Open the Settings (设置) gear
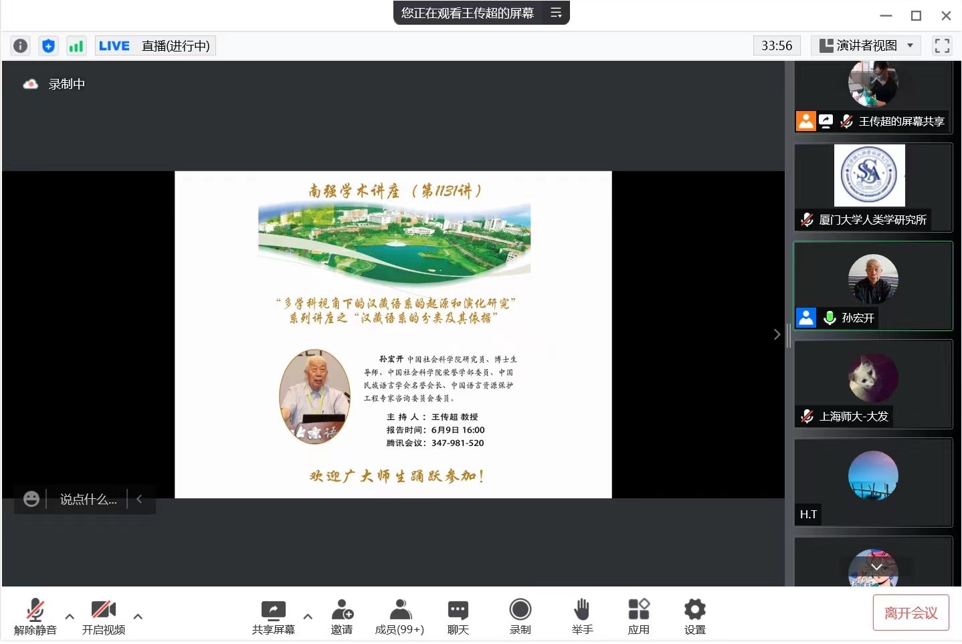Image resolution: width=962 pixels, height=644 pixels. coord(694,617)
